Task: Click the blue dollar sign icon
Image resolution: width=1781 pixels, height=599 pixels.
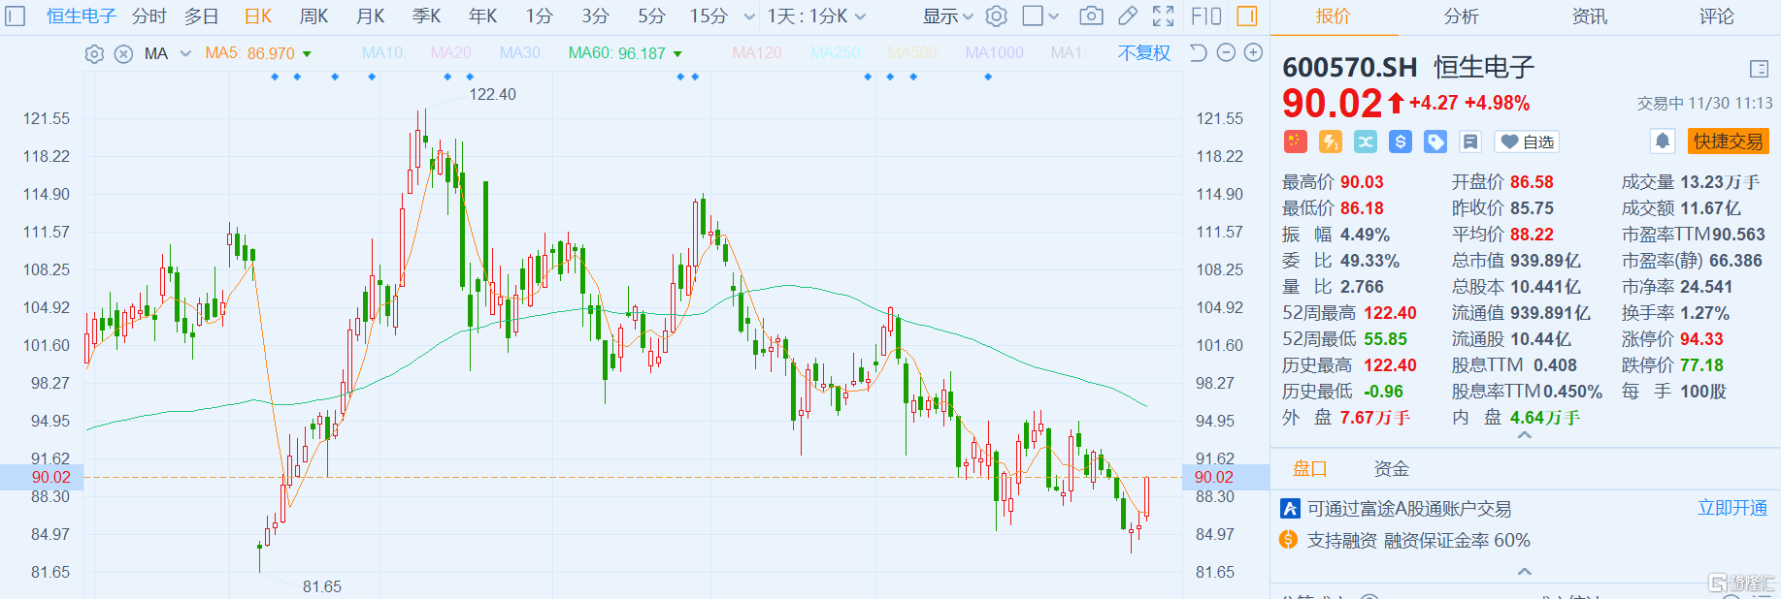Action: tap(1401, 142)
